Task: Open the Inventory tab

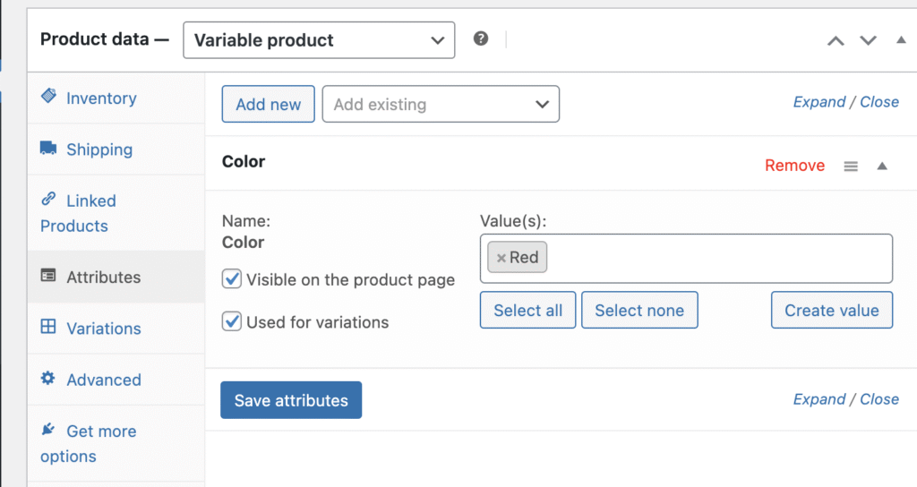Action: (x=101, y=98)
